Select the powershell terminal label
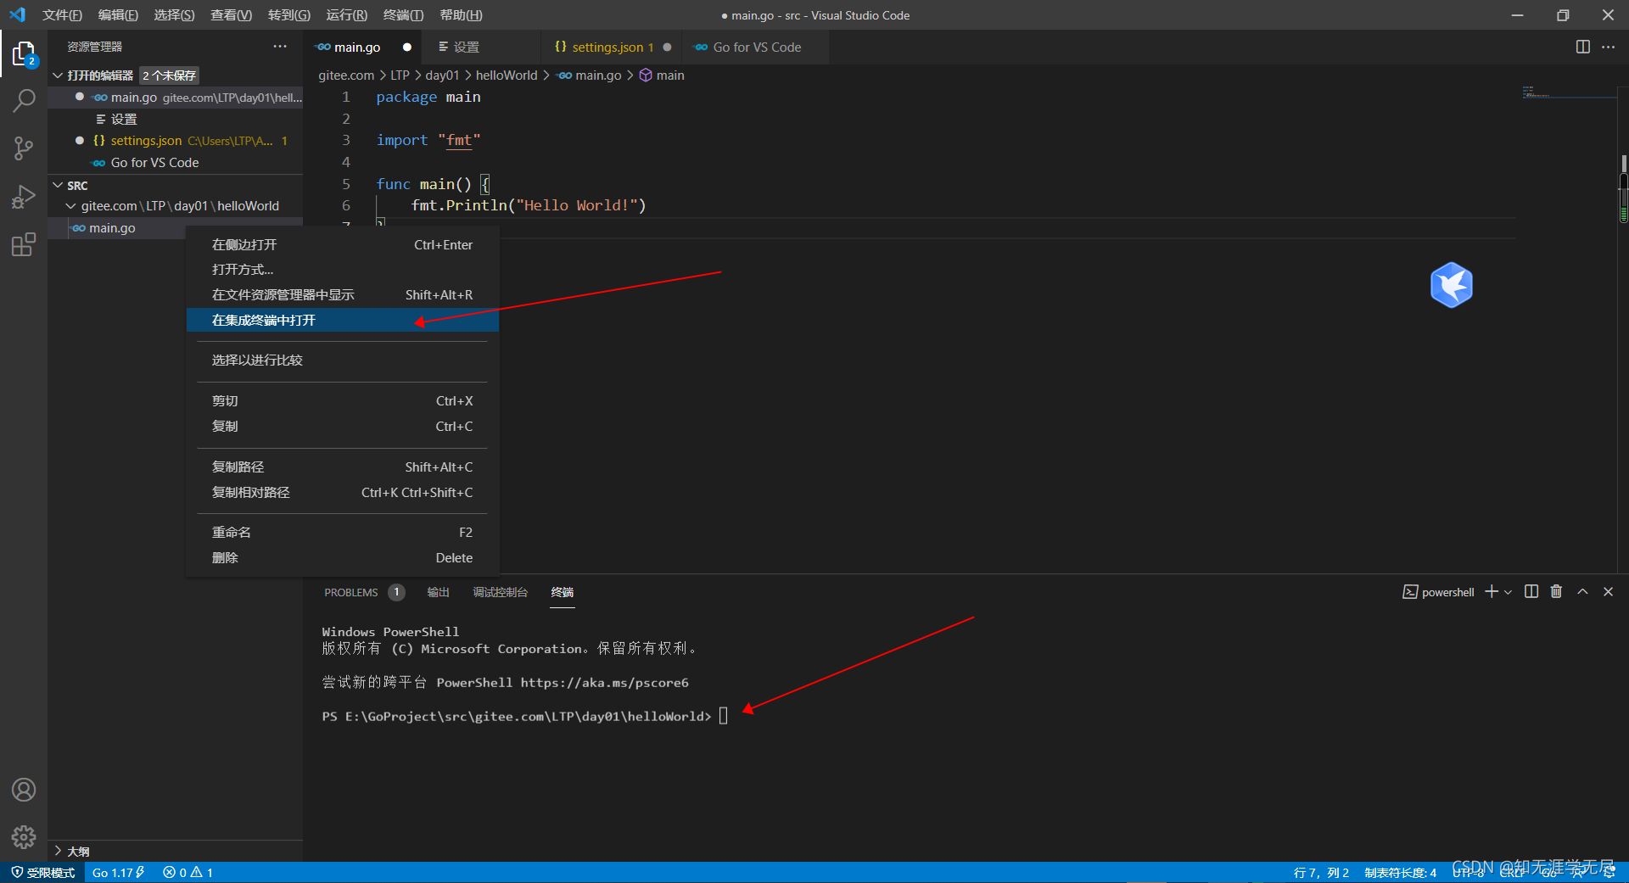 tap(1439, 592)
